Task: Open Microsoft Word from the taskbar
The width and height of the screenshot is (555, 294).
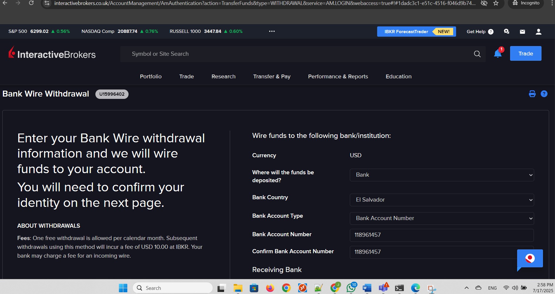Action: coord(367,288)
